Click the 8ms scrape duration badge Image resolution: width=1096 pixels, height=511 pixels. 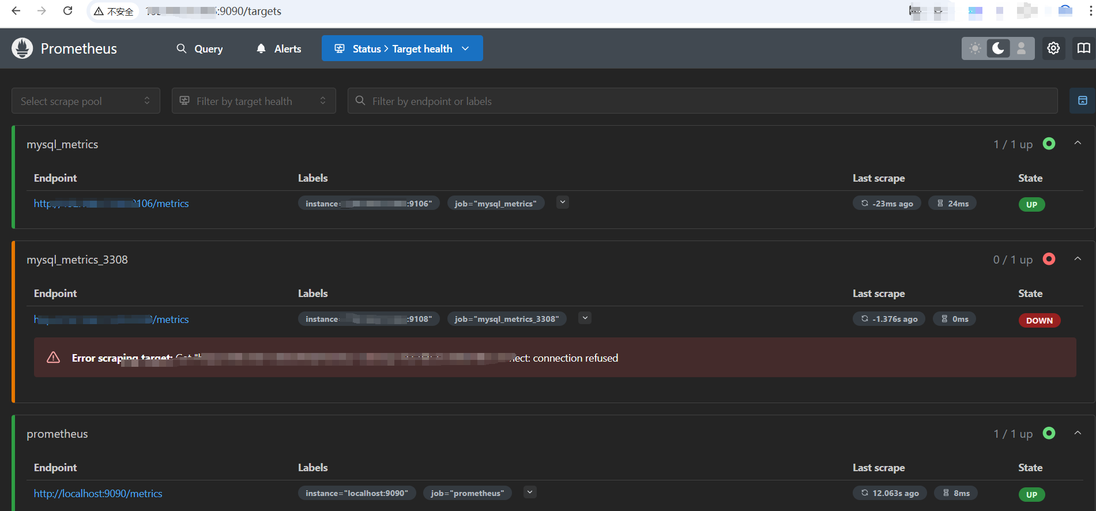click(956, 493)
